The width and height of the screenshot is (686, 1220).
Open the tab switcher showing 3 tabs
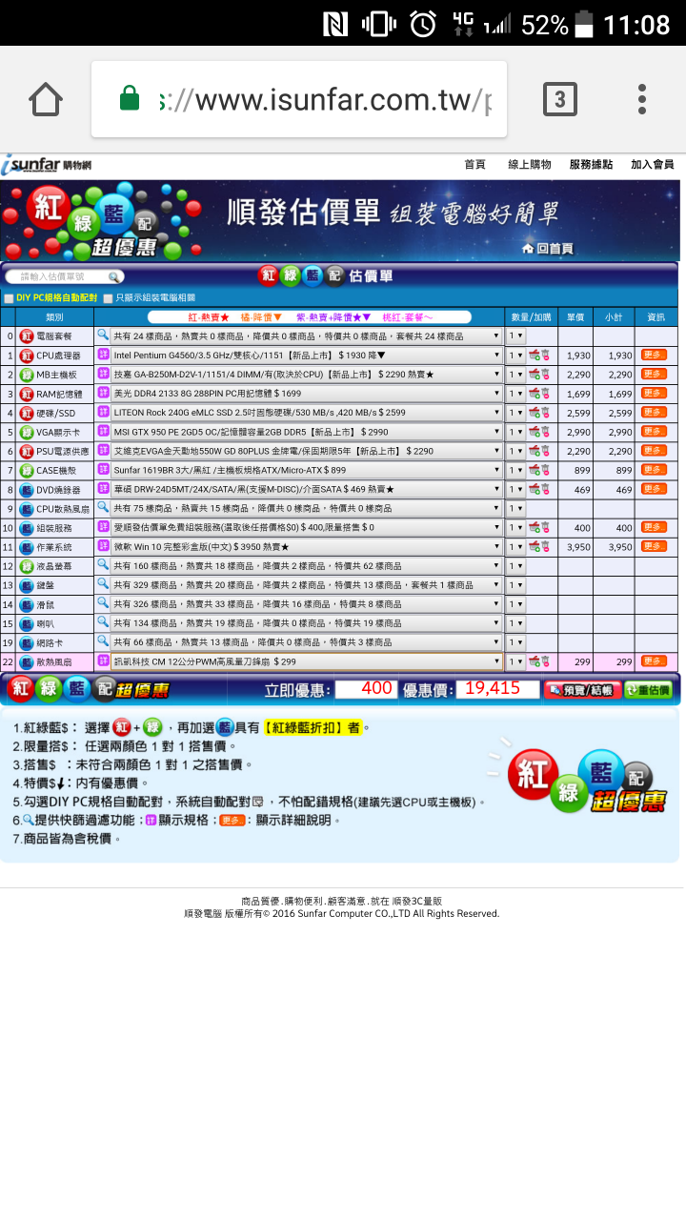click(559, 99)
